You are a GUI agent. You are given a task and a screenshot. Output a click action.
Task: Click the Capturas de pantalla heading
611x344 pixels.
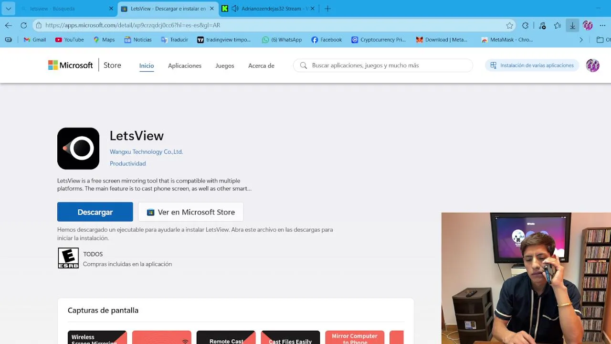pyautogui.click(x=103, y=310)
